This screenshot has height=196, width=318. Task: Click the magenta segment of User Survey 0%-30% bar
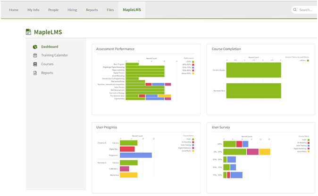coord(253,152)
